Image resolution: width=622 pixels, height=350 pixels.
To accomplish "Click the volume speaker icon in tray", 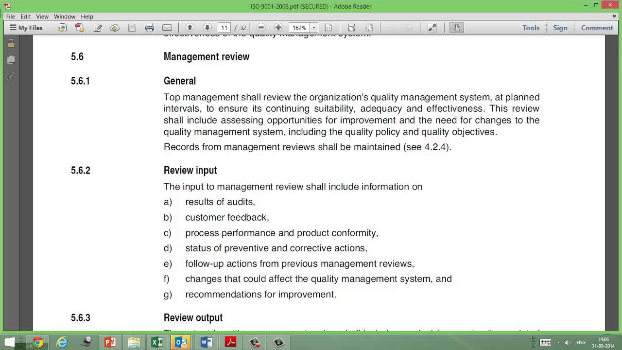I will [568, 342].
